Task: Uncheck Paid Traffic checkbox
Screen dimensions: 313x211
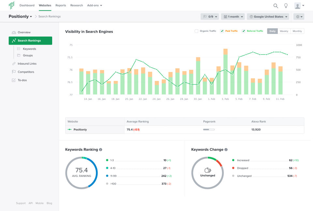Action: (222, 31)
